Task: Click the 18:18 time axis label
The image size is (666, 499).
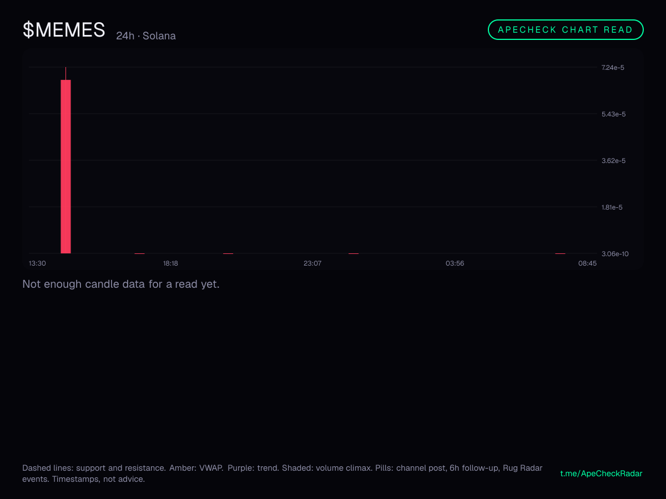Action: point(170,263)
